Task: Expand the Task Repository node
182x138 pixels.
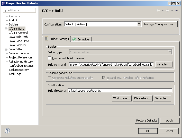Action: (6, 70)
